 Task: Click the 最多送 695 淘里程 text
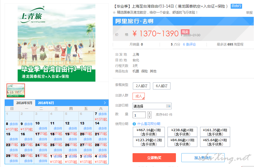click(x=230, y=44)
